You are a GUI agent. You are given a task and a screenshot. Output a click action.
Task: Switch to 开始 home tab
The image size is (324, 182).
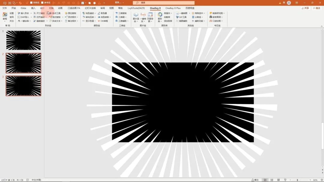tap(13, 8)
